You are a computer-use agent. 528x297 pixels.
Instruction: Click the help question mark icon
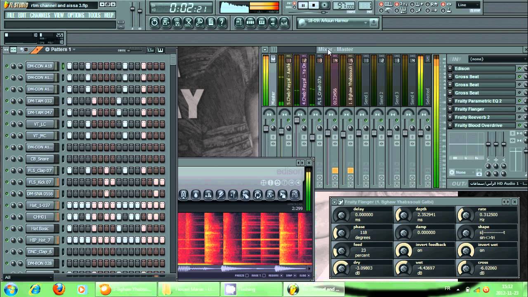tap(222, 22)
